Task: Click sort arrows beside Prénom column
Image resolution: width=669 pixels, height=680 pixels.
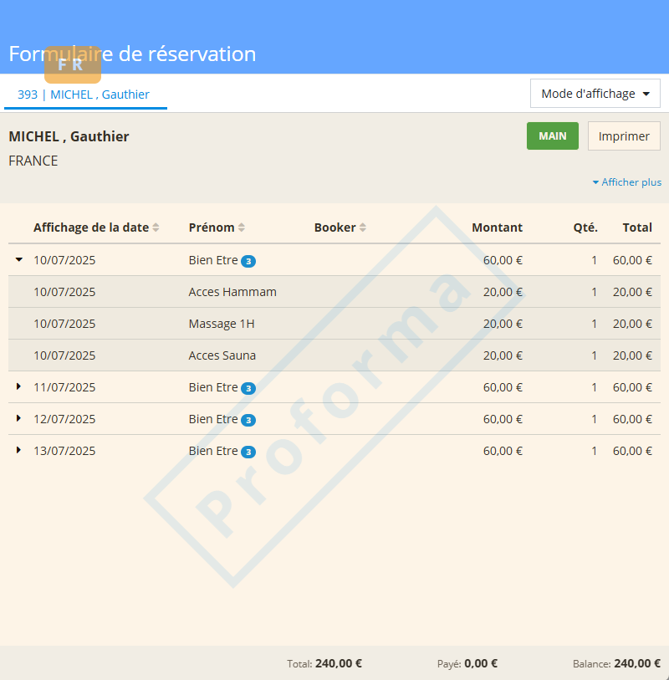Action: coord(242,228)
